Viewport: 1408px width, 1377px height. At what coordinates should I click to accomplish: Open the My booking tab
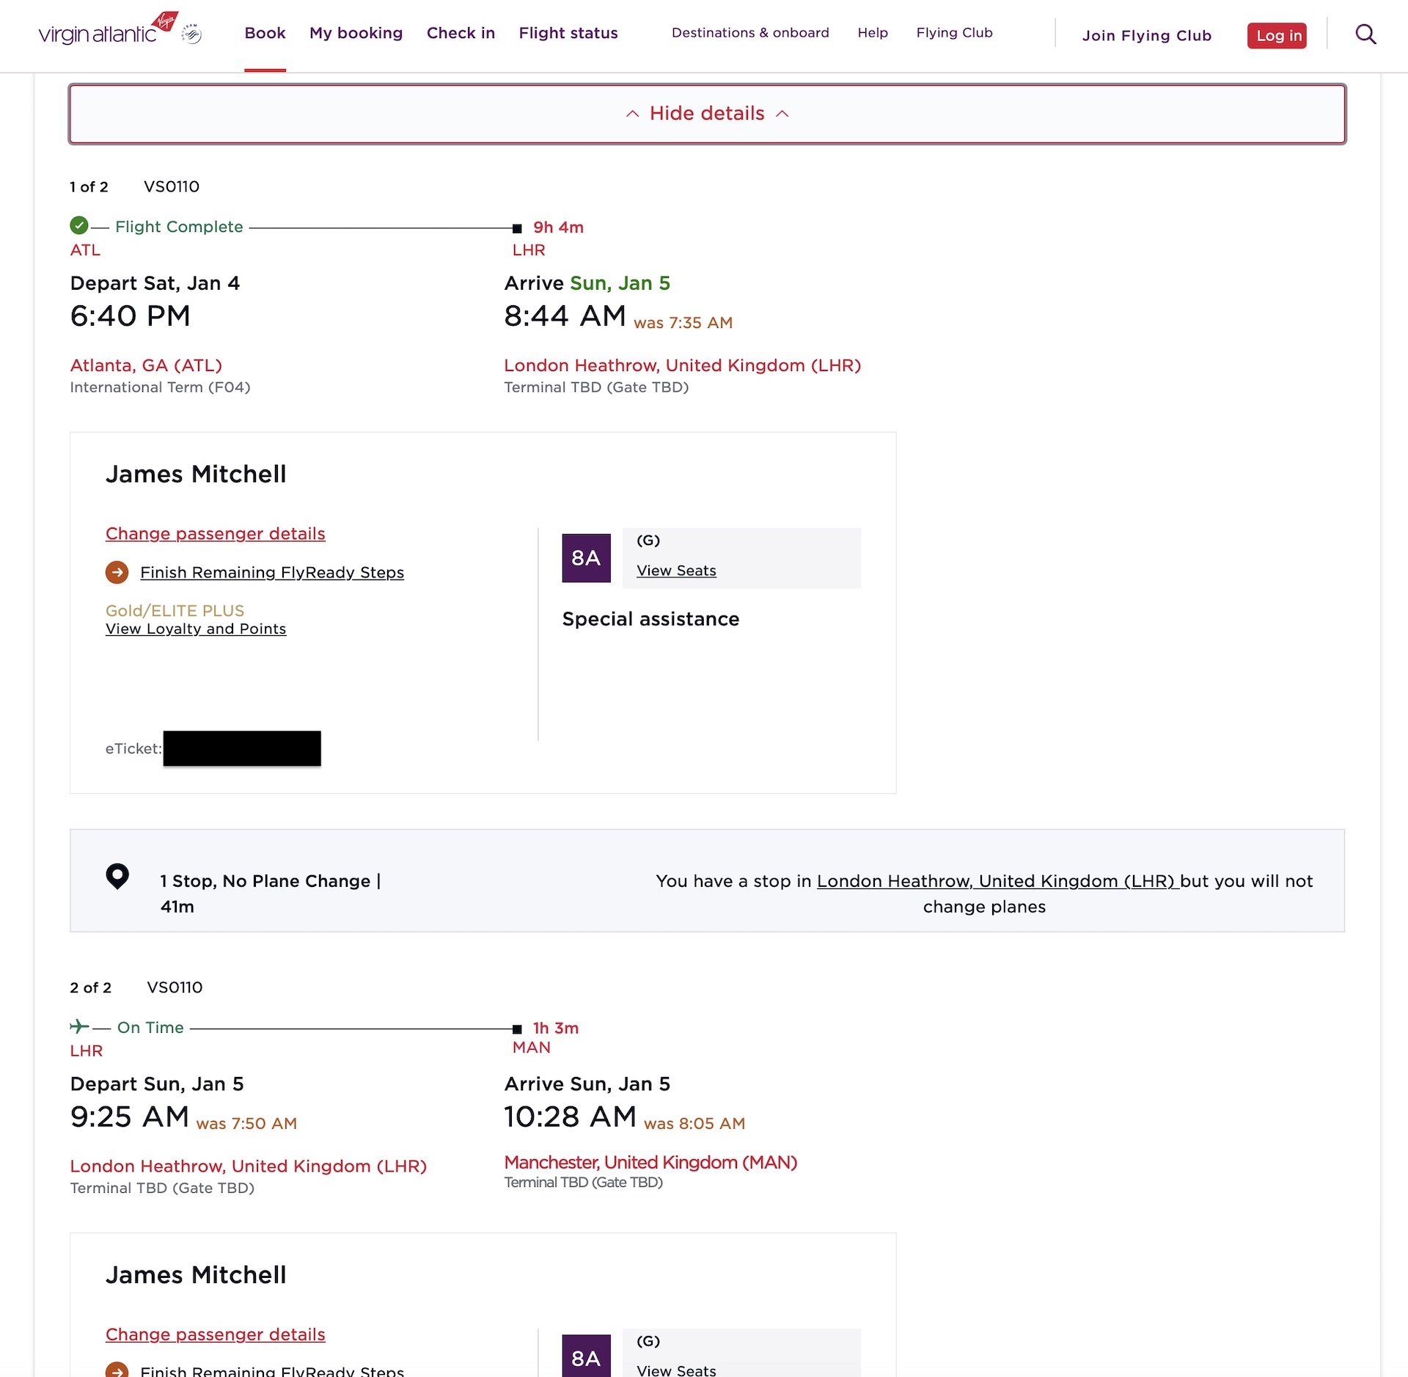[x=356, y=33]
